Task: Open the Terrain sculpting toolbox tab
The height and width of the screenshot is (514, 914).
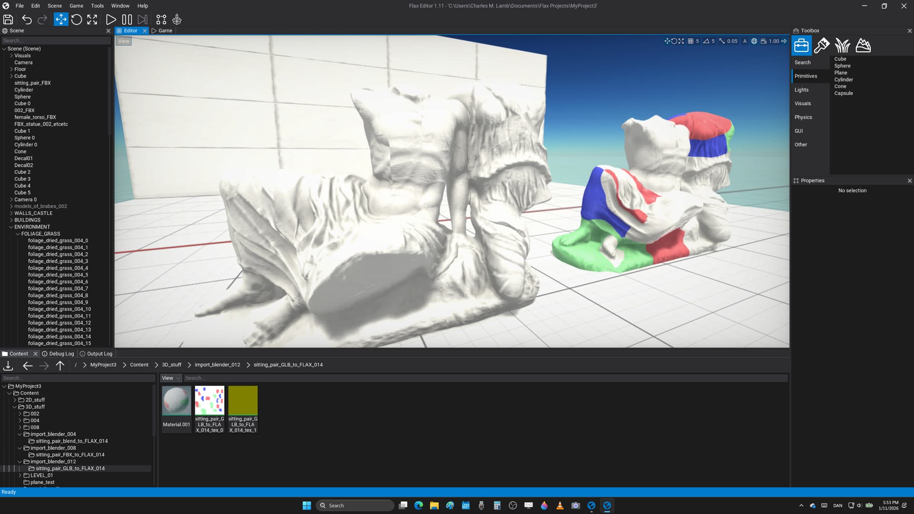Action: [x=863, y=46]
